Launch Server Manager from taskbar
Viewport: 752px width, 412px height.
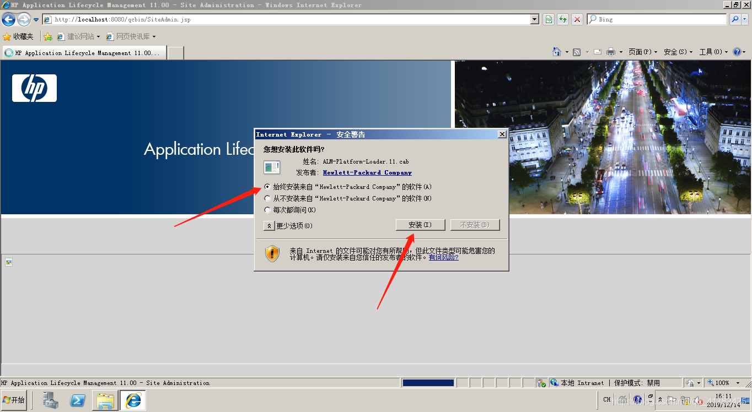point(51,400)
